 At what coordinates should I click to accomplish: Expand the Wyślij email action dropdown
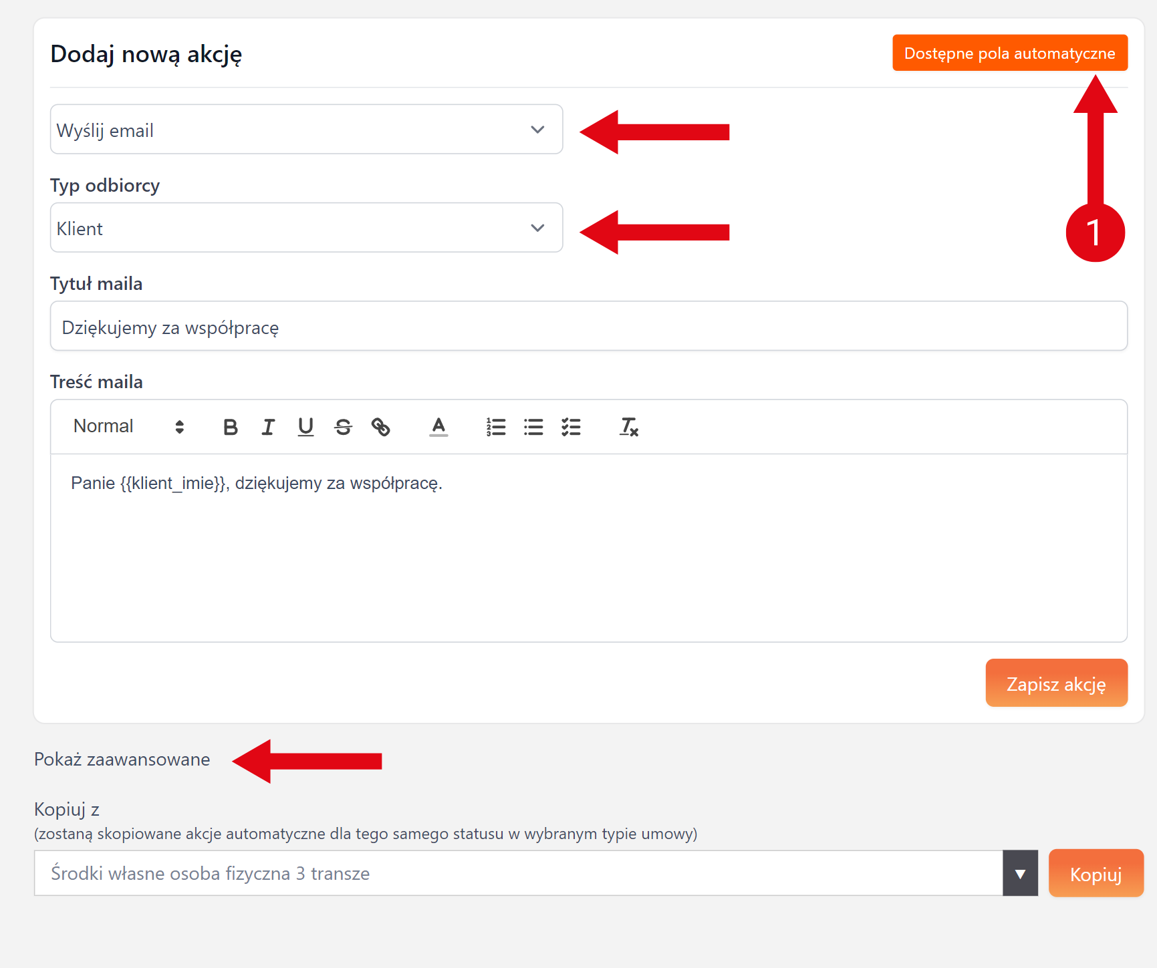306,130
